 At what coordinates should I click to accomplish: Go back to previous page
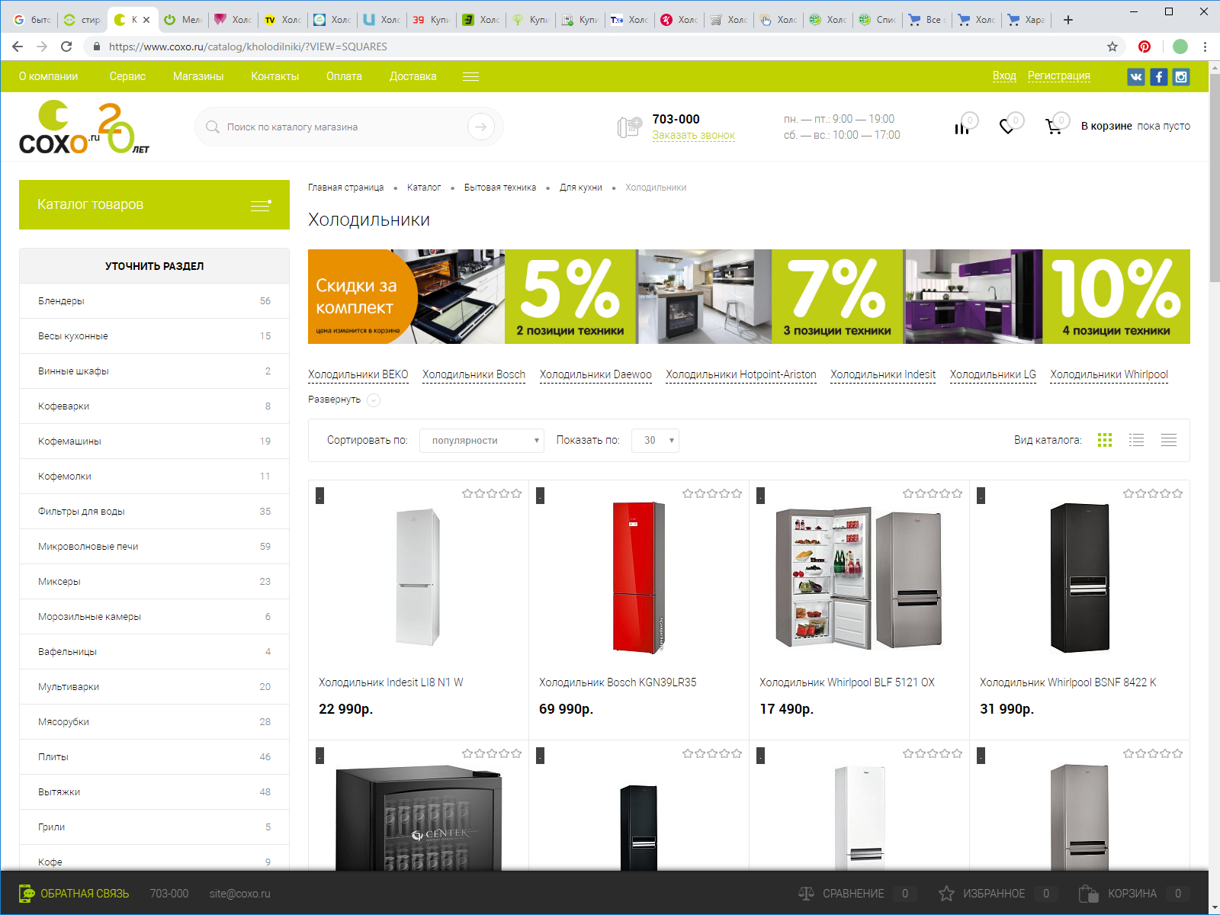[x=18, y=47]
